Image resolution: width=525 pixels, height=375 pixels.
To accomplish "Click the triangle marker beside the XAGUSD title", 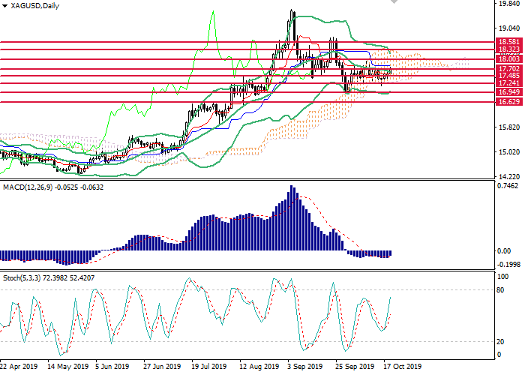I will tap(4, 6).
